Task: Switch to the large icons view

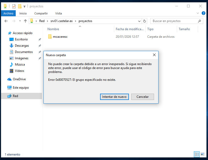Action: tap(202, 154)
